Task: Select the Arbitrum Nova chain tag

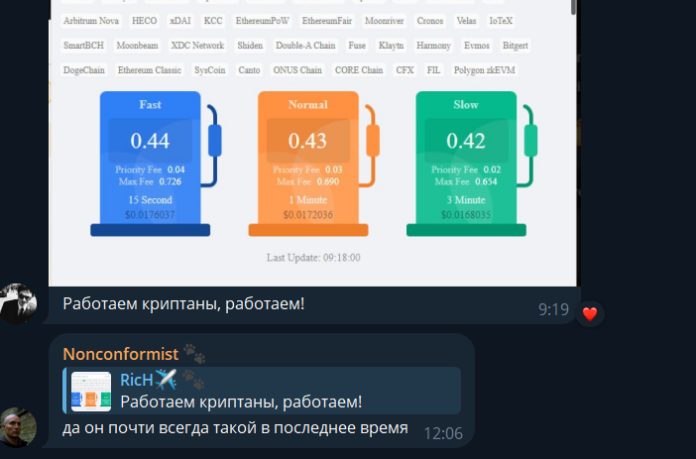Action: click(91, 21)
